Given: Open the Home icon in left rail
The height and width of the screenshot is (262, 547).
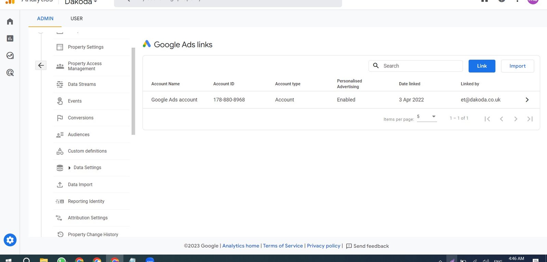Looking at the screenshot, I should (10, 21).
